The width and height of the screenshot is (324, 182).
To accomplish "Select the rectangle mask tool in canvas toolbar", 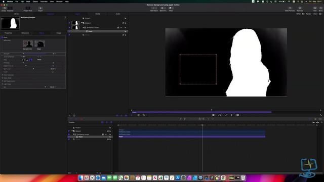I will [237, 115].
